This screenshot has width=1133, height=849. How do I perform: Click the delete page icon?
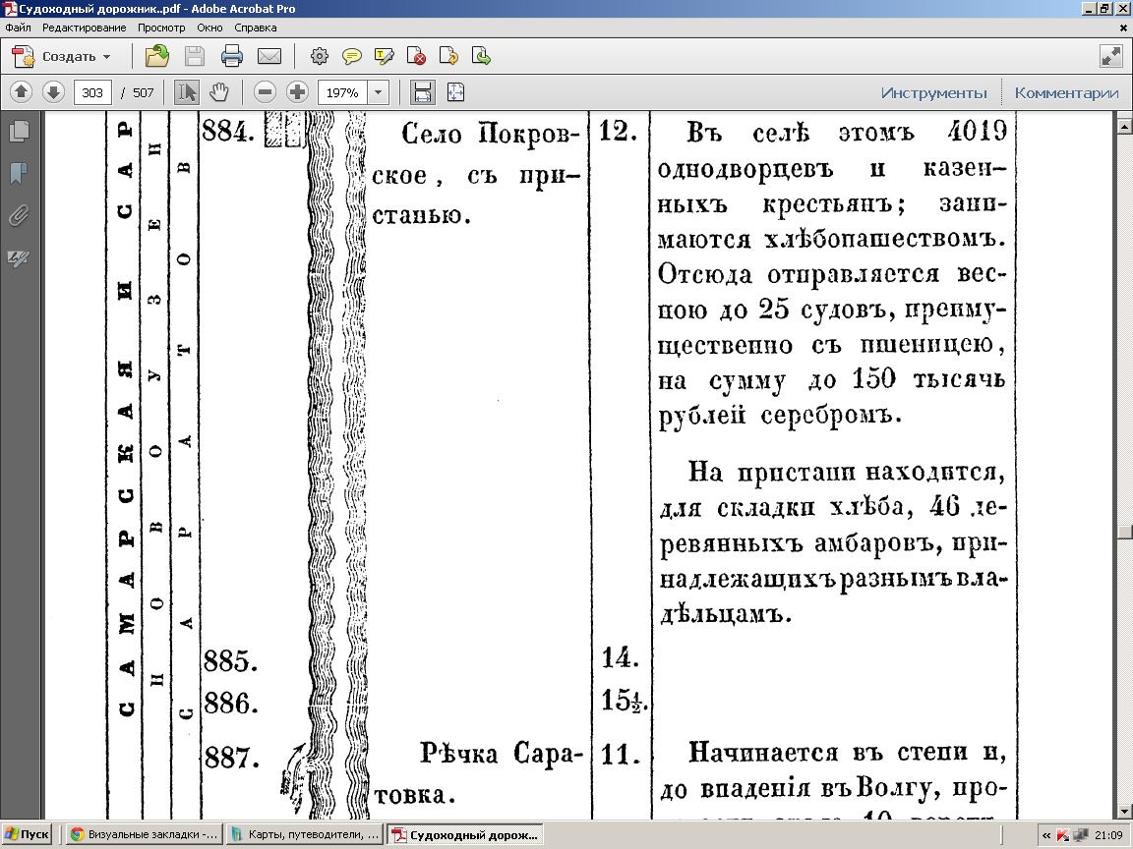coord(416,56)
